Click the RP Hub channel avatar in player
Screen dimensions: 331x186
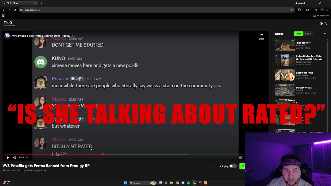(7, 36)
